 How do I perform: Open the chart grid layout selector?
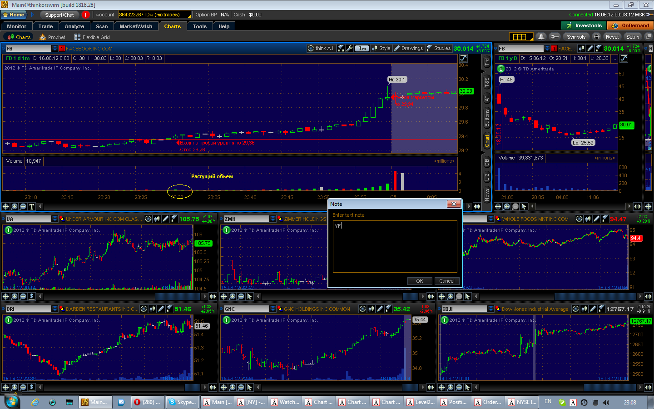click(x=520, y=37)
